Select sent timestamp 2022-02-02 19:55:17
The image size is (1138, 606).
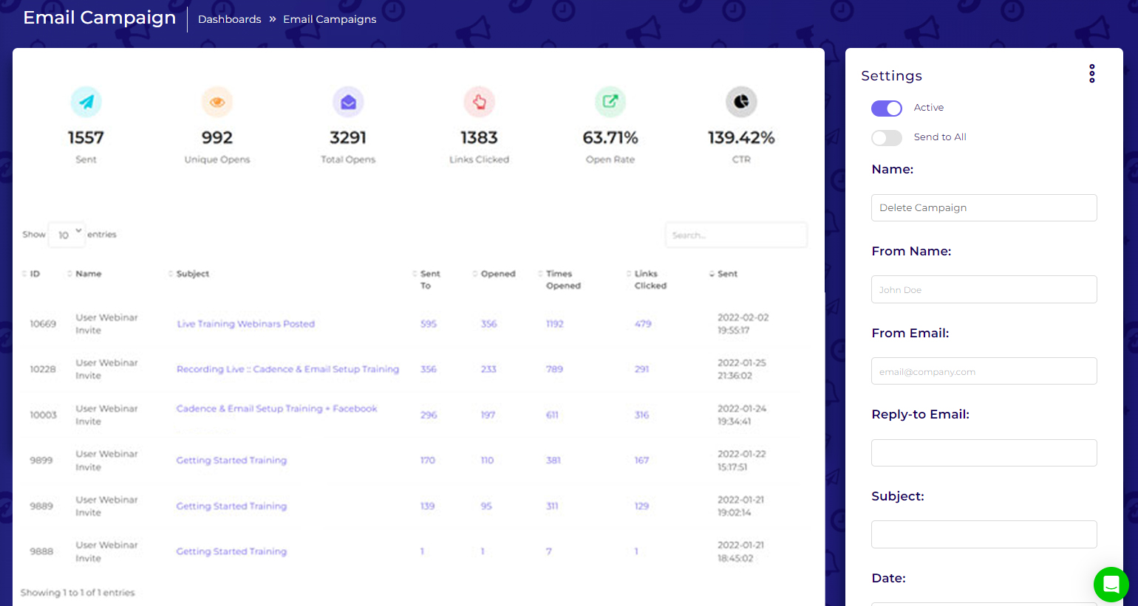coord(743,324)
